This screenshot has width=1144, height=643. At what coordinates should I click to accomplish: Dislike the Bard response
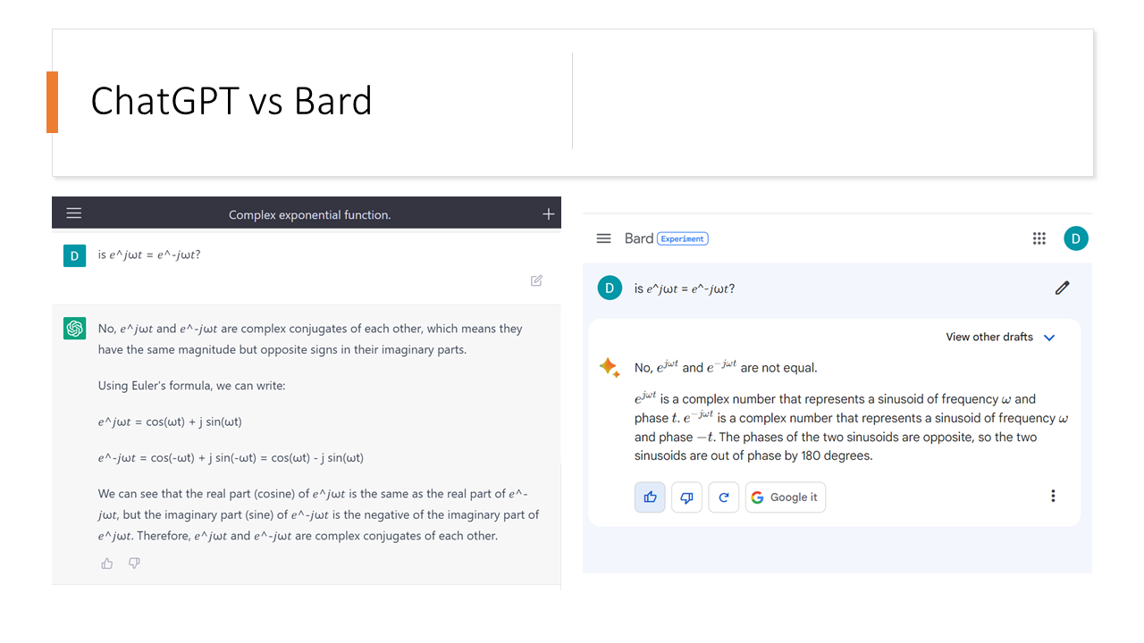coord(686,497)
